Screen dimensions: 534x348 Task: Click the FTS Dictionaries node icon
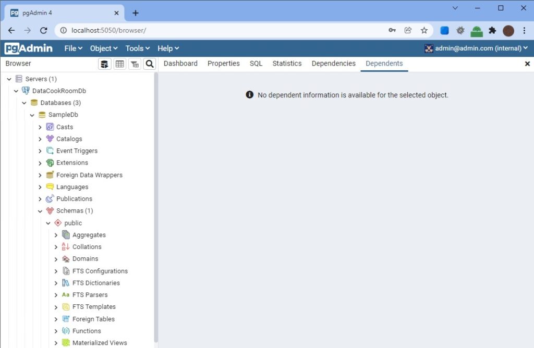(66, 283)
